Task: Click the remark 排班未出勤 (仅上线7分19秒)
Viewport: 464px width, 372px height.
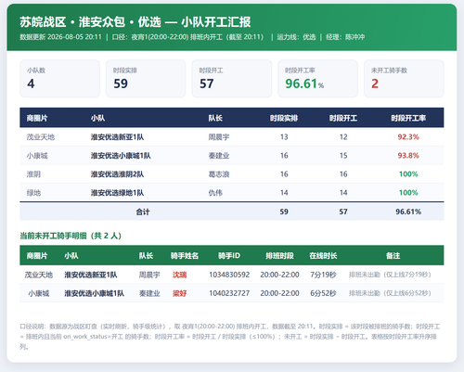Action: tap(390, 275)
